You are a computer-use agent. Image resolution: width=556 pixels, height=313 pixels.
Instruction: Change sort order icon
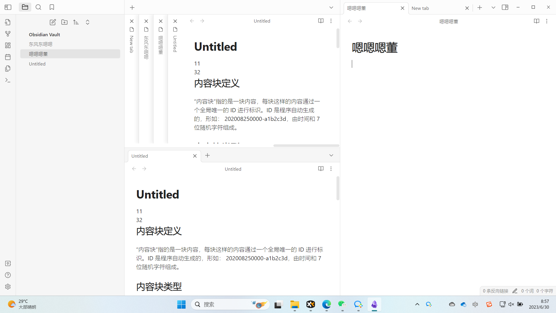point(76,22)
